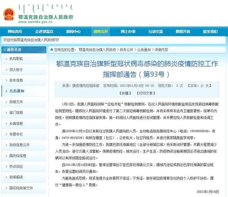This screenshot has height=197, width=228.
Task: Click breadcrumb 政务公开 link
Action: point(126,50)
